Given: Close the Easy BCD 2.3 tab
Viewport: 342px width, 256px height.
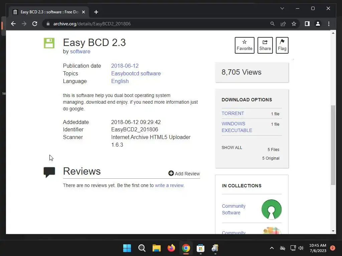Looking at the screenshot, I should coord(83,12).
